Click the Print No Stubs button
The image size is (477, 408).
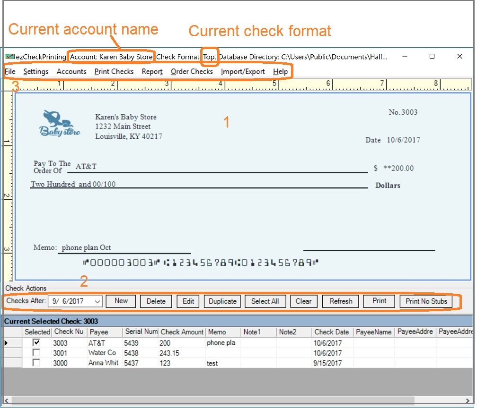pyautogui.click(x=426, y=301)
